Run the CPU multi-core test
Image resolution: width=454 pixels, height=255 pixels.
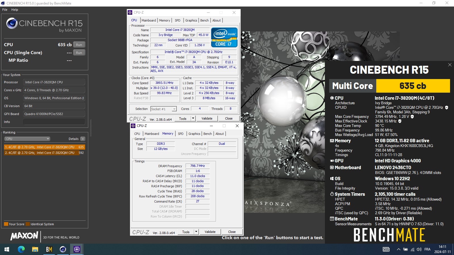click(x=79, y=45)
